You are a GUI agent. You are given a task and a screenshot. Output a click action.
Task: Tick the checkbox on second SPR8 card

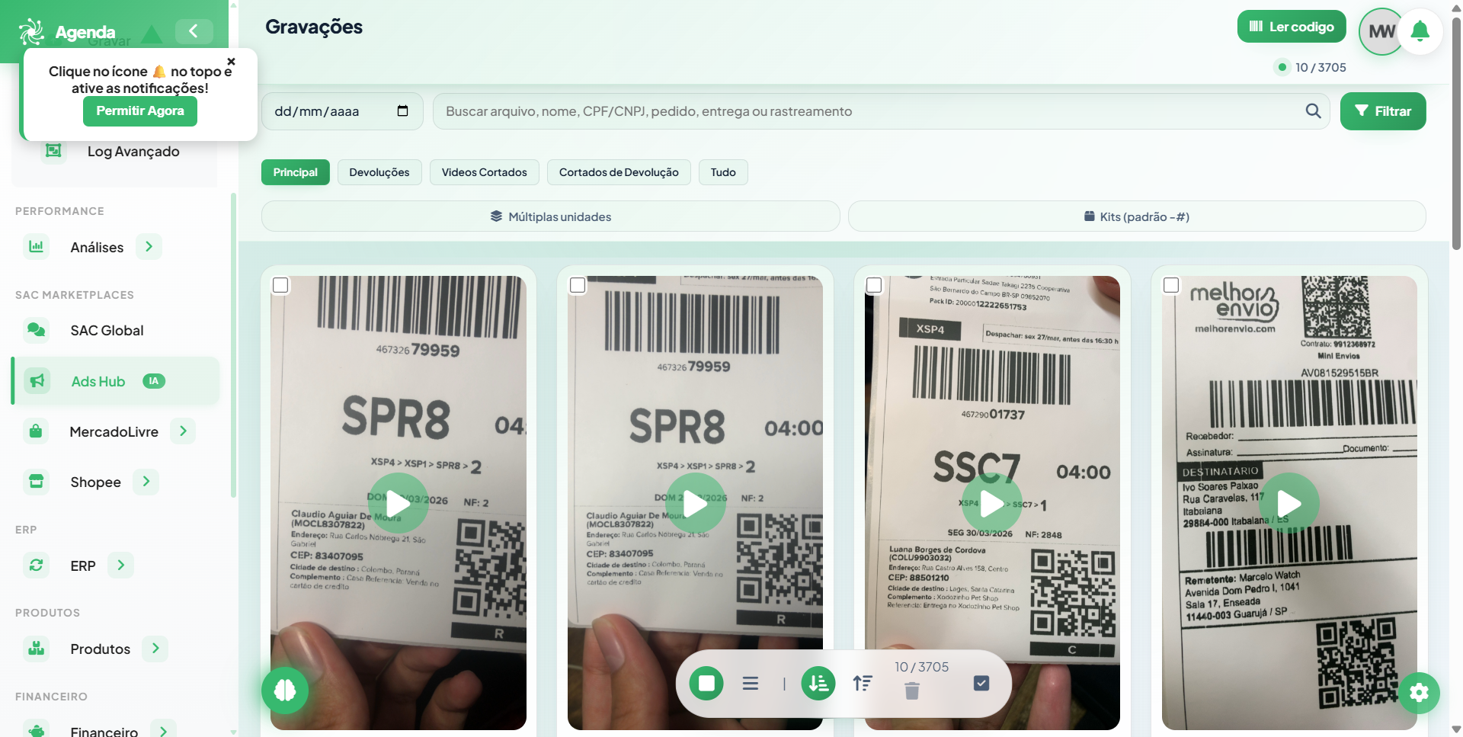click(578, 285)
